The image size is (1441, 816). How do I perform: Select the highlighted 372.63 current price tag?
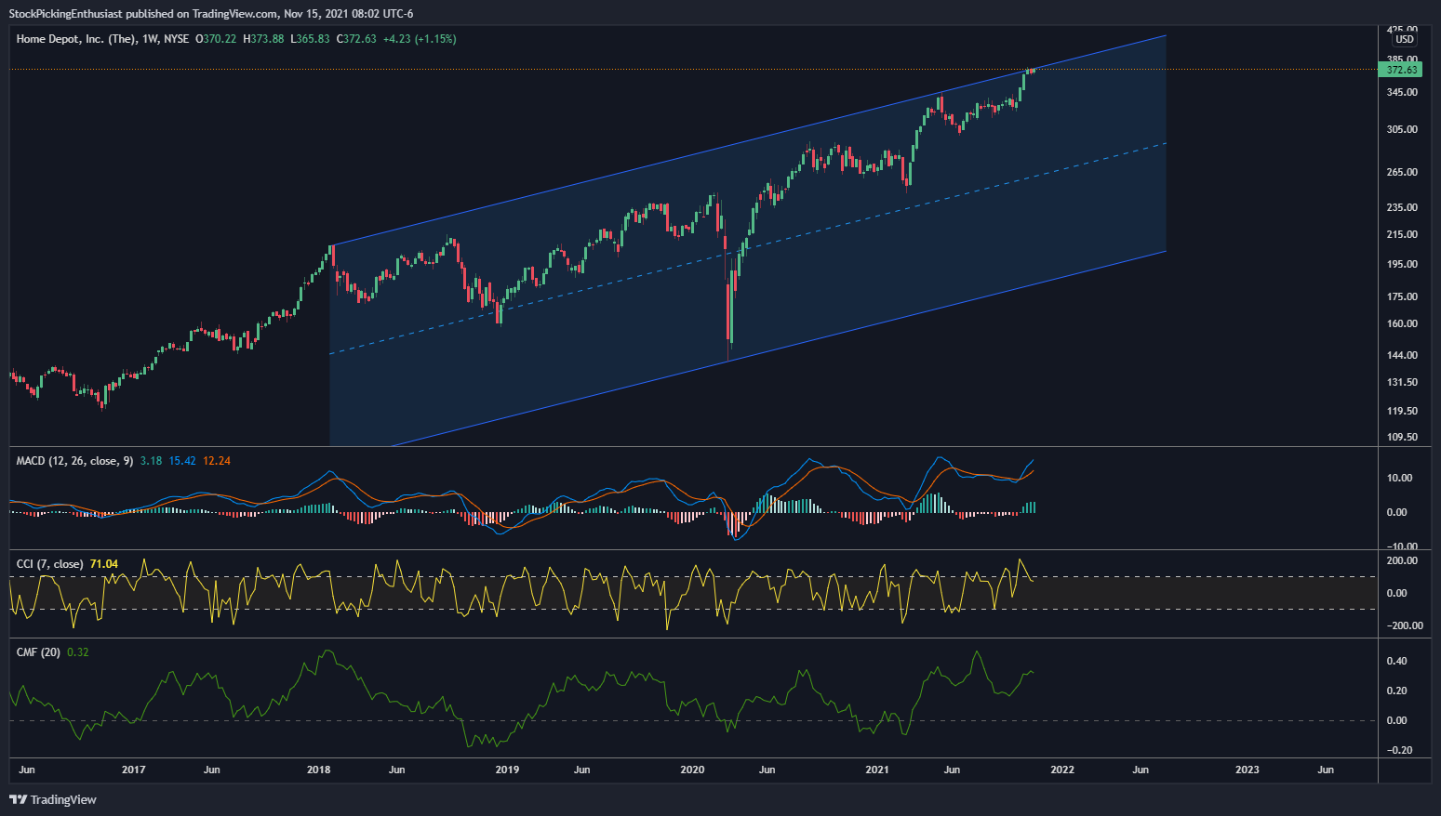pos(1402,70)
